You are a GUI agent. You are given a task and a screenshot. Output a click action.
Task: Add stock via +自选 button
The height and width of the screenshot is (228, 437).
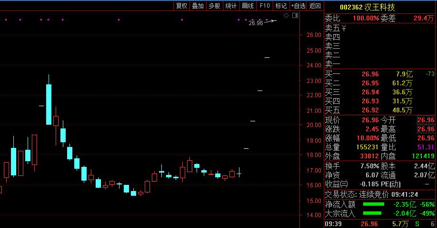298,6
